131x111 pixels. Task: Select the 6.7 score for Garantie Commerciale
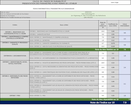coord(103,43)
